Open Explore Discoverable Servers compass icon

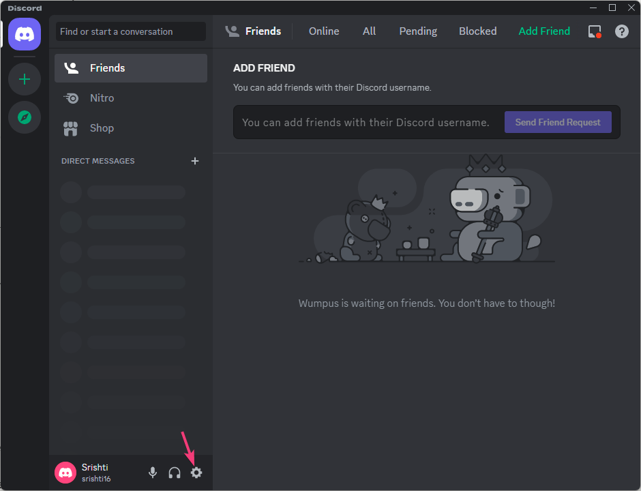tap(25, 117)
